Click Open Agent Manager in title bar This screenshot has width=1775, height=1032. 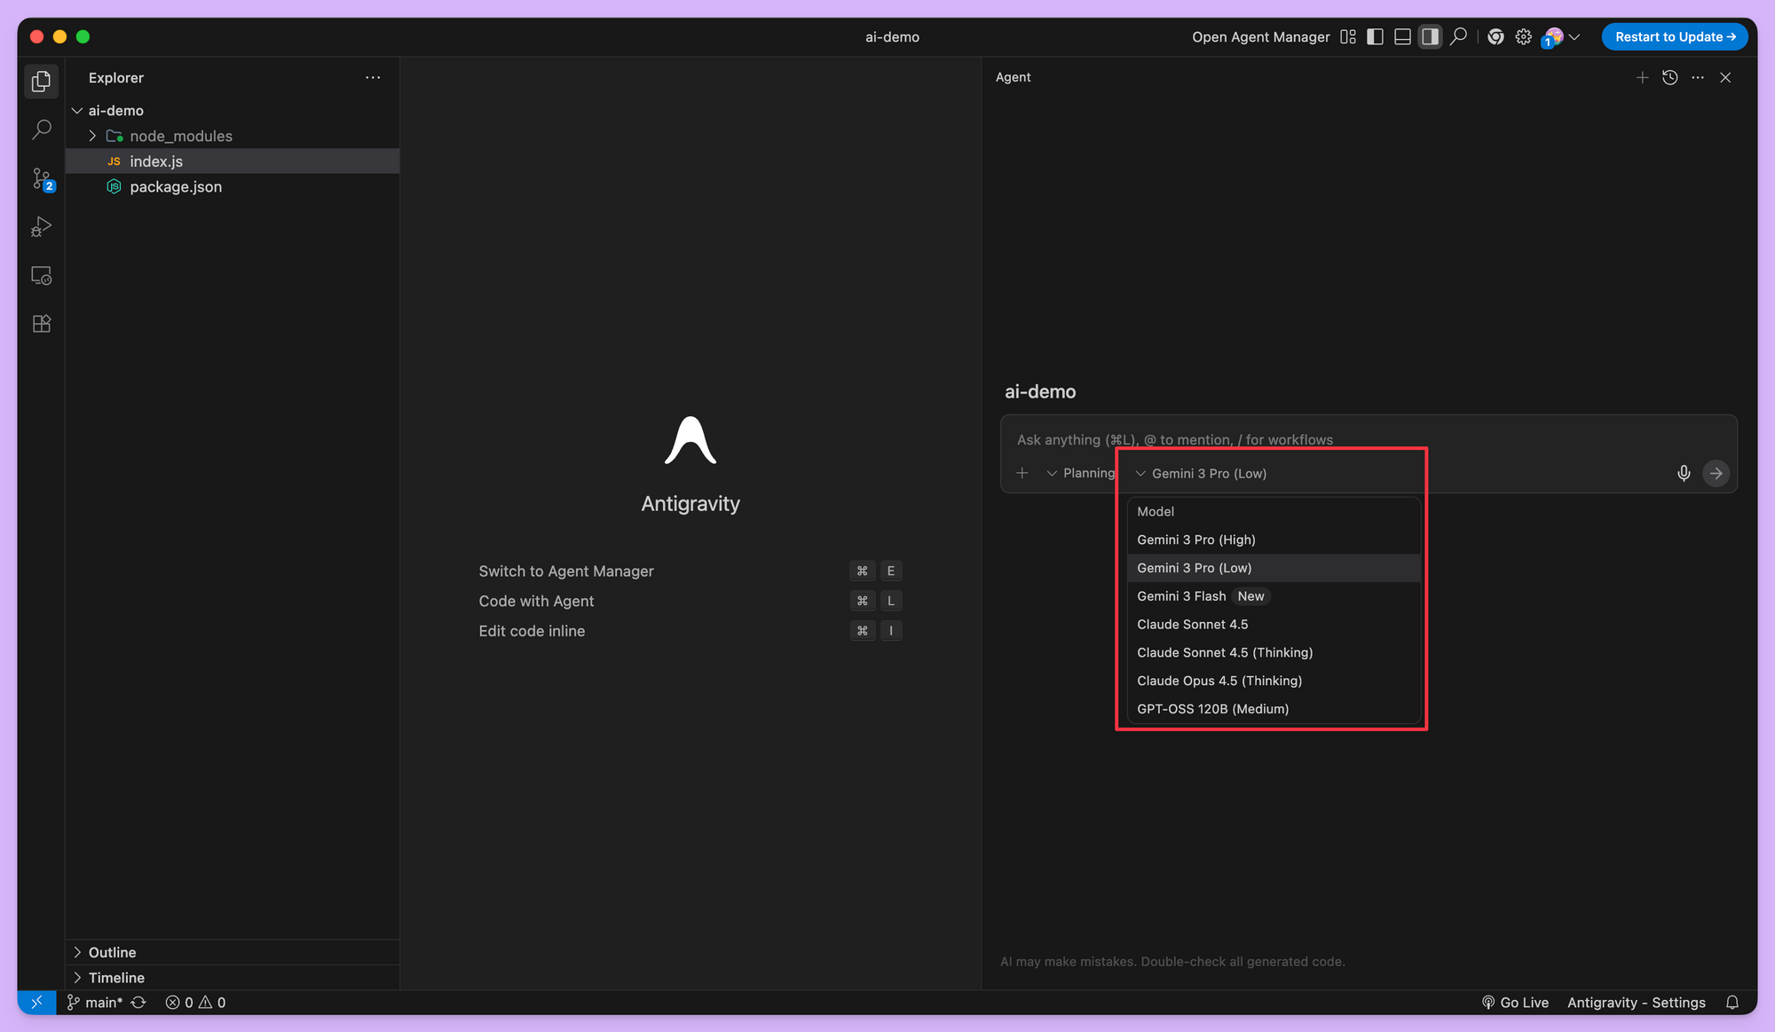point(1260,36)
